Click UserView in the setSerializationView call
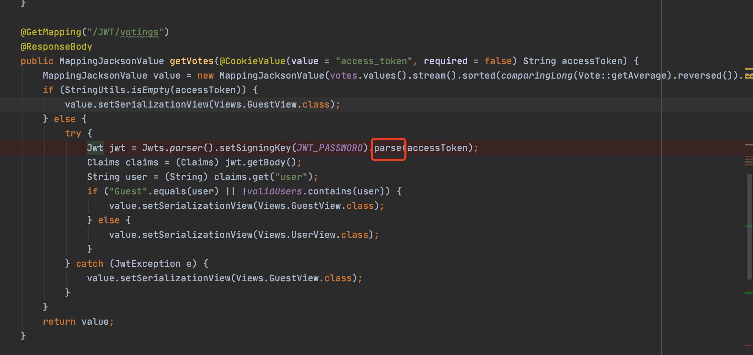753x355 pixels. tap(313, 235)
